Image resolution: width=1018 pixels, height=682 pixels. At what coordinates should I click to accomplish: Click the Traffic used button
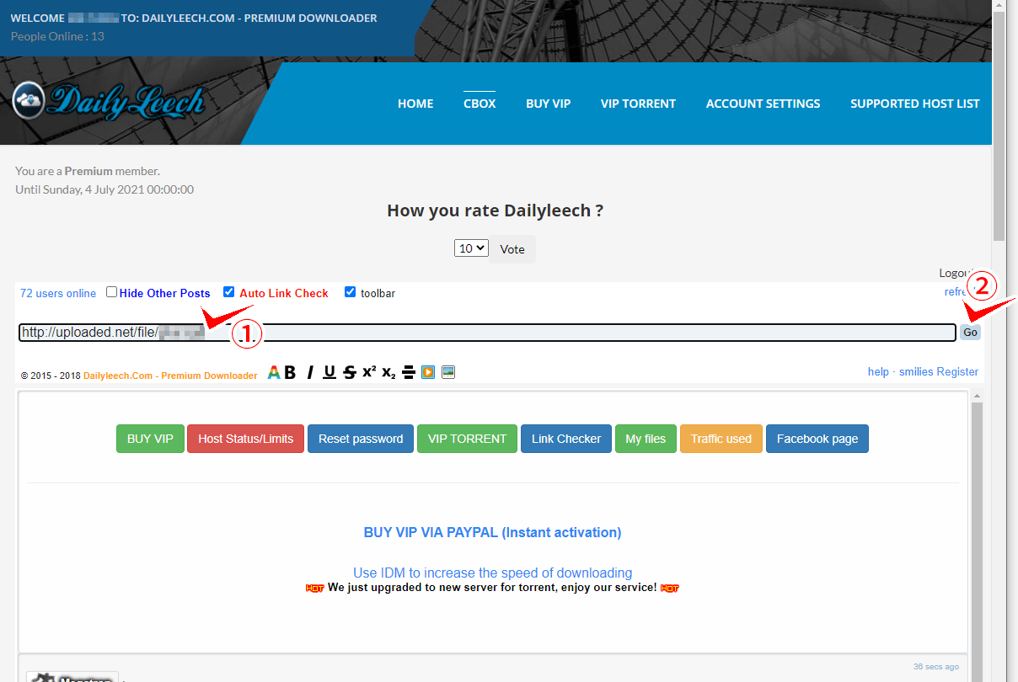pos(721,439)
